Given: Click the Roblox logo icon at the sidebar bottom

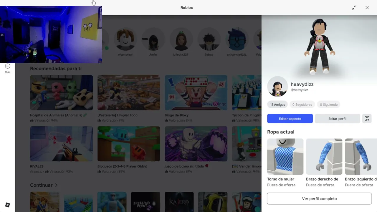Looking at the screenshot, I should [x=8, y=205].
